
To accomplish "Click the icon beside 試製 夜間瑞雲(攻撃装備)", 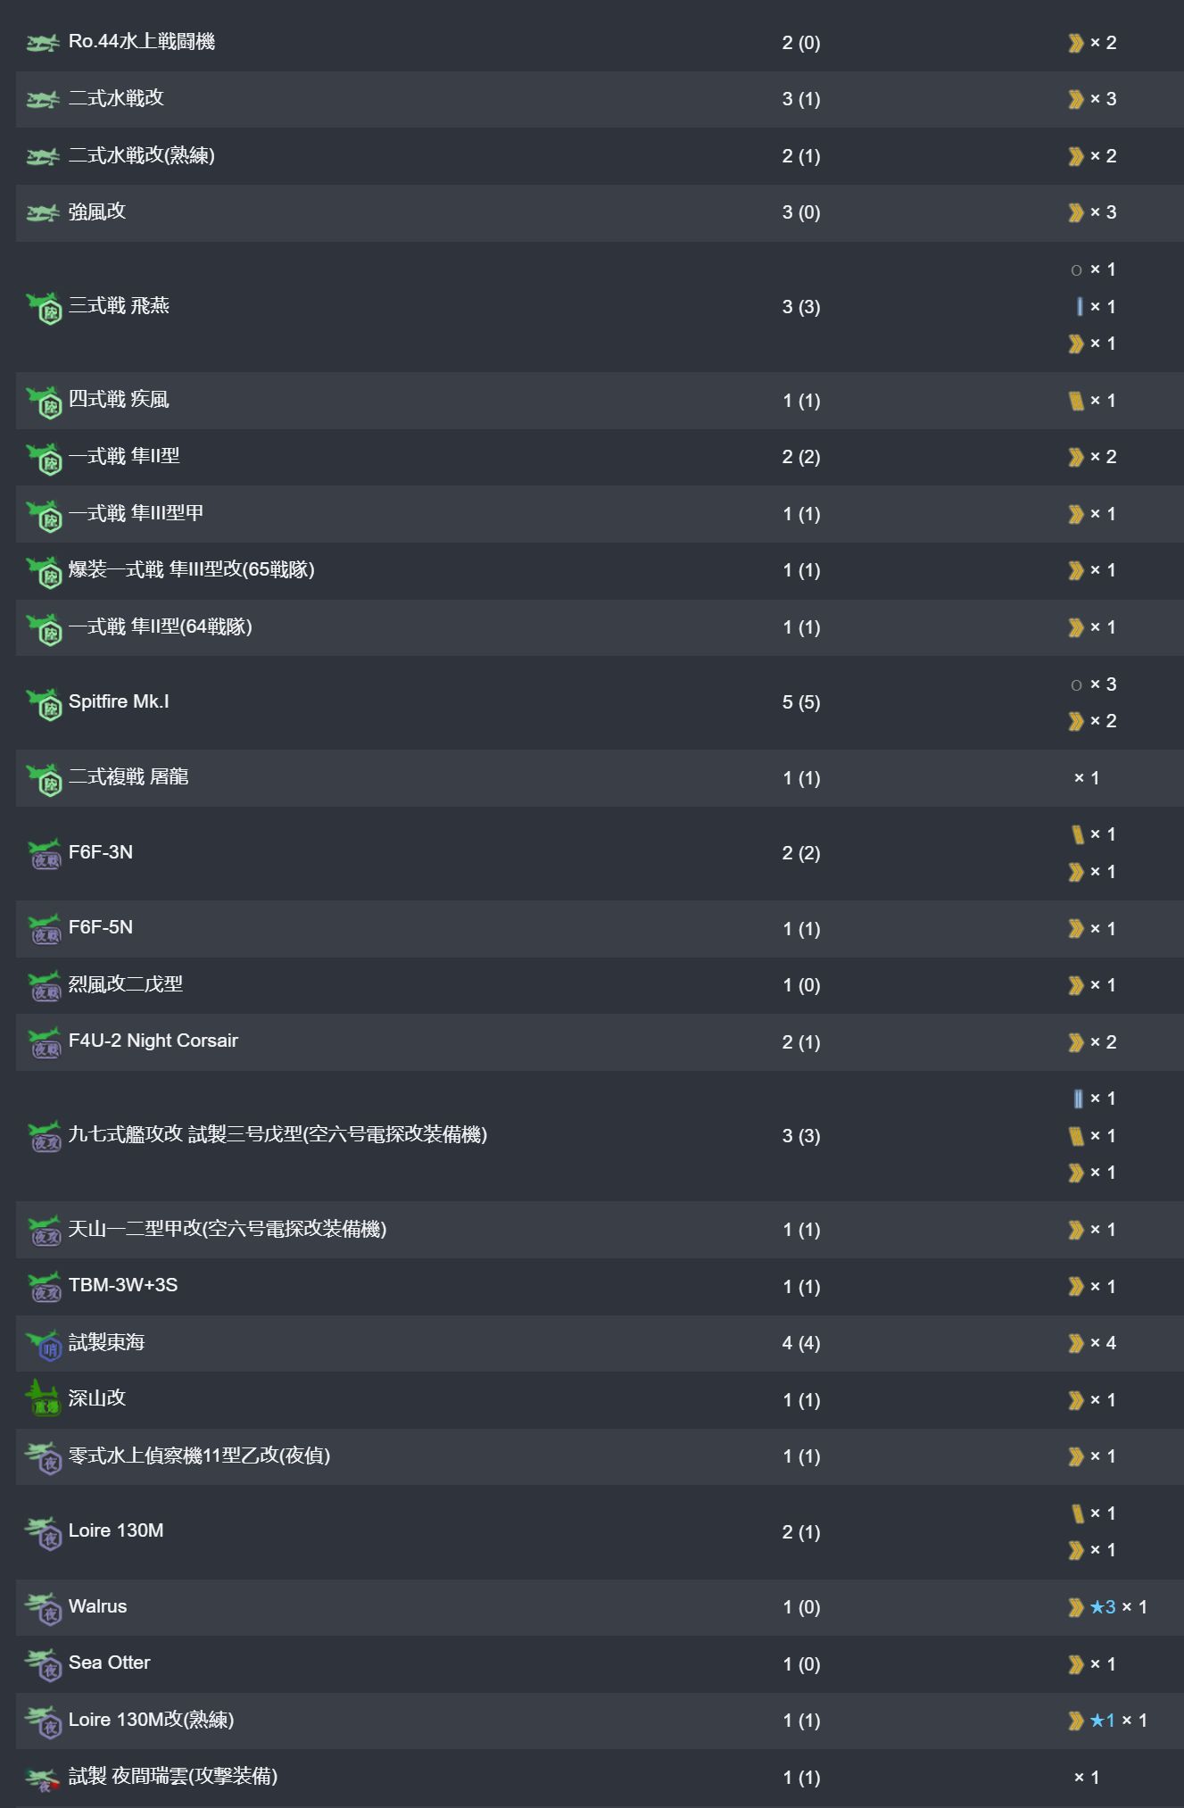I will click(42, 1779).
